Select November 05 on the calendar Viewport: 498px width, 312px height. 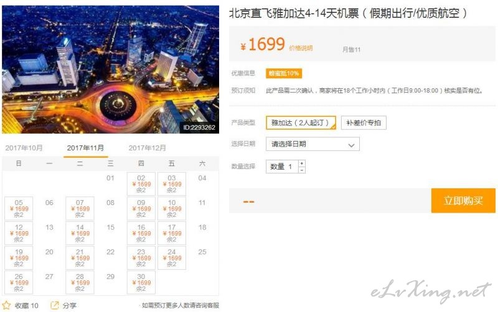(x=19, y=208)
